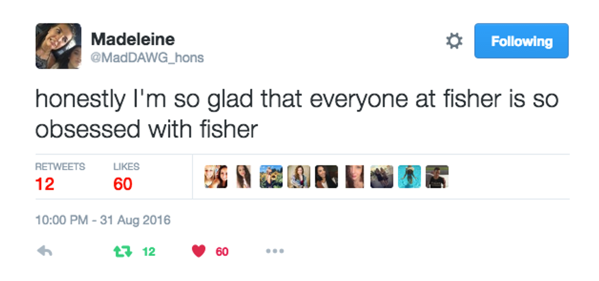Click the reply arrow icon
This screenshot has width=599, height=281.
coord(45,251)
